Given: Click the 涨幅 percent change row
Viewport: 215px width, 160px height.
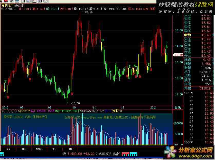Looking at the screenshot, I should coord(199,64).
